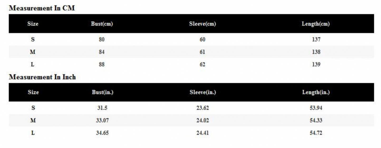Click the Length(in.) column header
Screen dimensions: 381x148
[316, 92]
